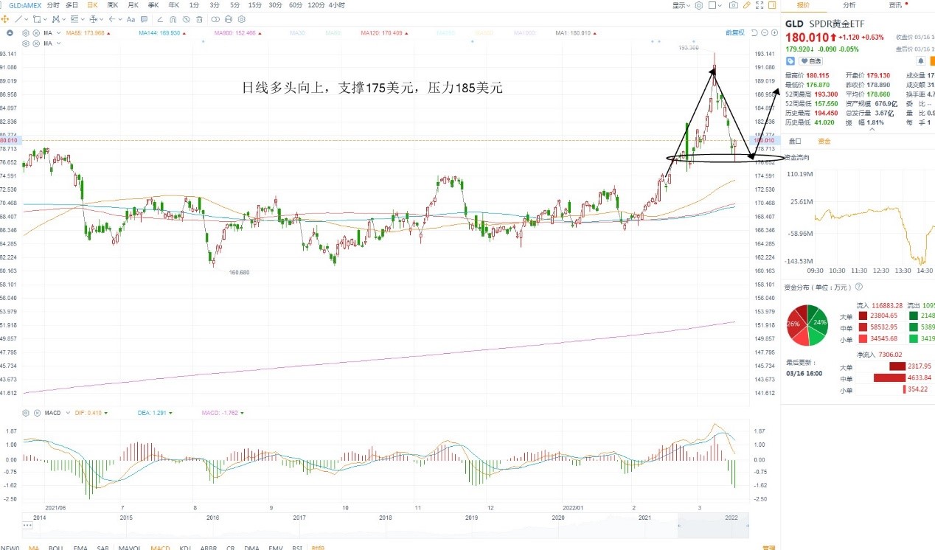Select the rectangle shape drawing tool
The image size is (935, 550).
[37, 19]
